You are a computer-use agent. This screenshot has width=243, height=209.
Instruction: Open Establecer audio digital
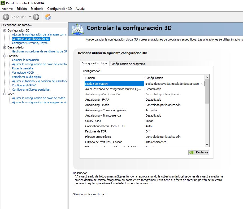pyautogui.click(x=27, y=77)
